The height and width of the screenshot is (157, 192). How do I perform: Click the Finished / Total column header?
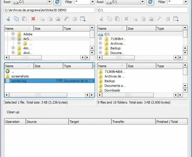pyautogui.click(x=172, y=122)
